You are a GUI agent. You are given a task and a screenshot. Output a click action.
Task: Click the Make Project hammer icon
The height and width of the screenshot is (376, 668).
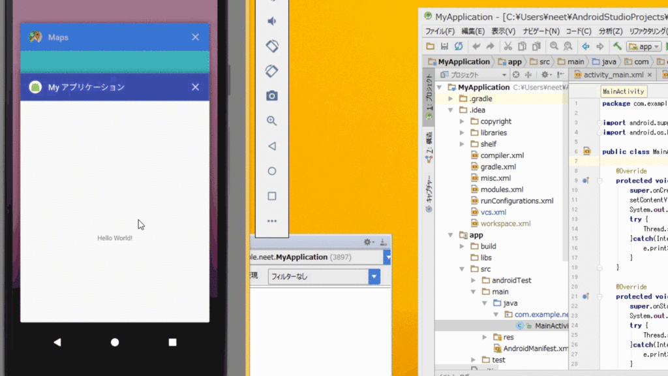tap(617, 46)
